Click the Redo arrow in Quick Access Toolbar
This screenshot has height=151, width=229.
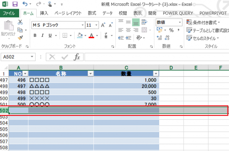(39, 4)
